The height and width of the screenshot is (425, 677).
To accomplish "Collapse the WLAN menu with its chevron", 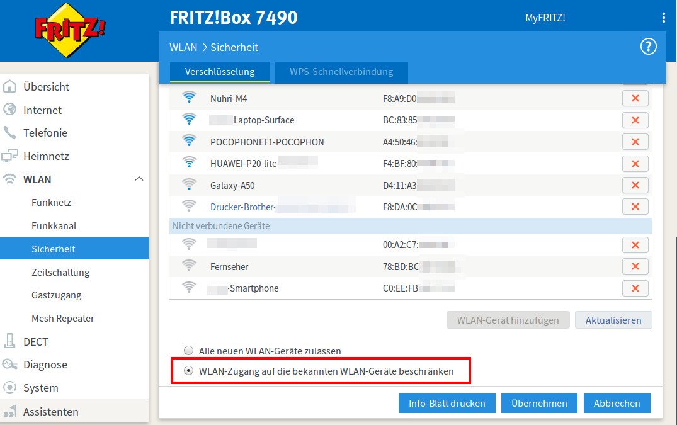I will click(x=139, y=179).
